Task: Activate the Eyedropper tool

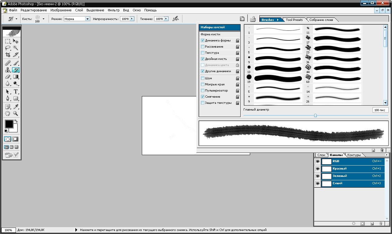Action: pos(15,107)
